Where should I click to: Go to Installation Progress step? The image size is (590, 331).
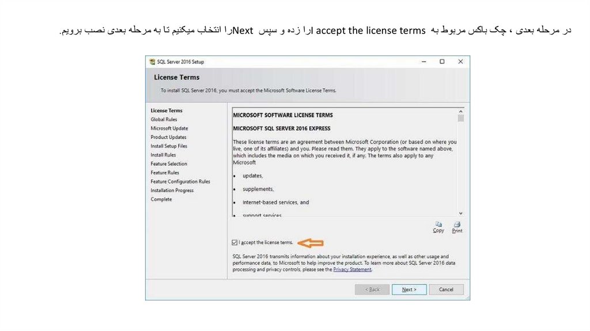tap(172, 190)
